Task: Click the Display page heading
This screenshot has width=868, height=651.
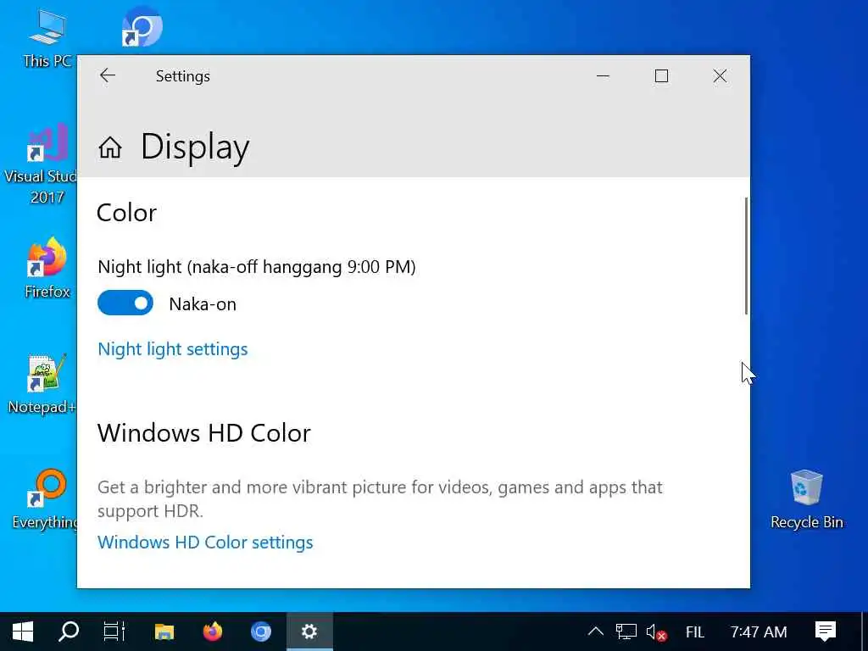Action: 195,147
